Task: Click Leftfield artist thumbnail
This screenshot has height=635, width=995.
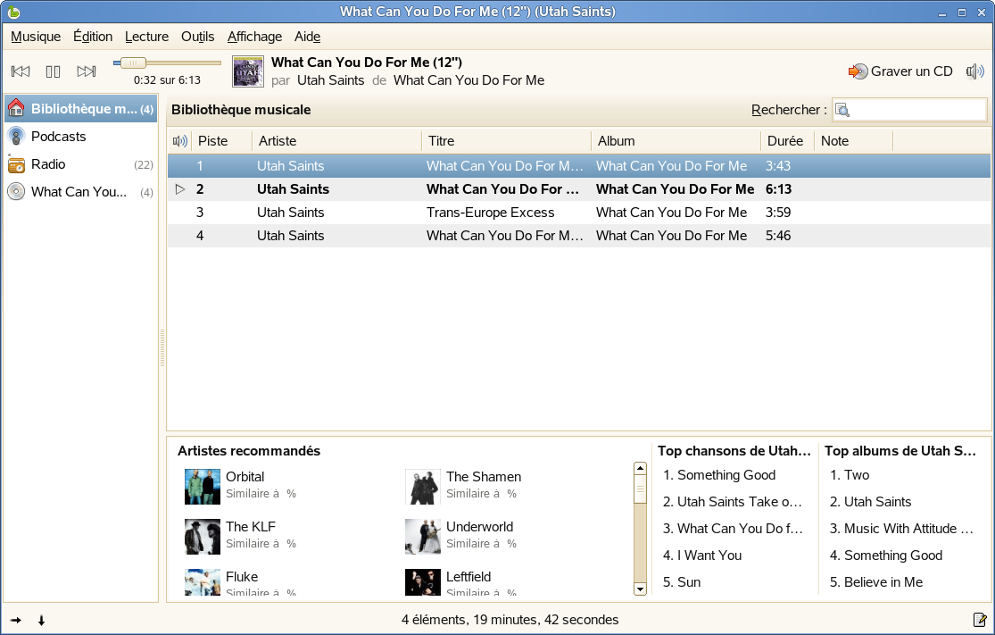Action: point(423,582)
